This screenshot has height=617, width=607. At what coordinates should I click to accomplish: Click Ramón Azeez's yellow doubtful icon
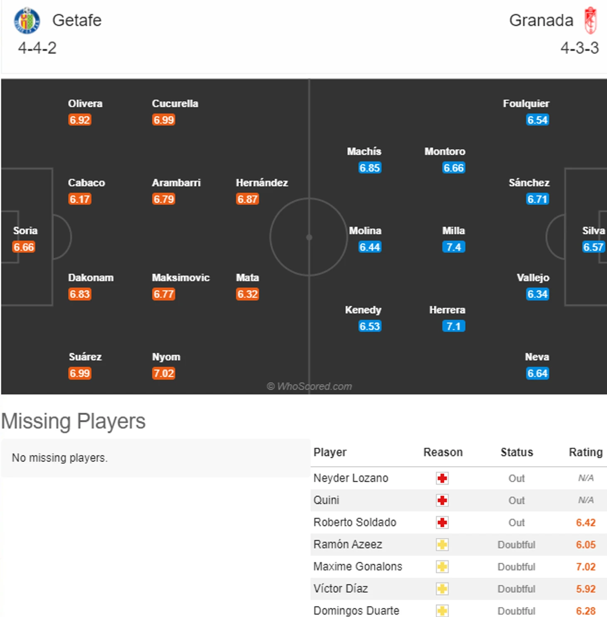[442, 544]
